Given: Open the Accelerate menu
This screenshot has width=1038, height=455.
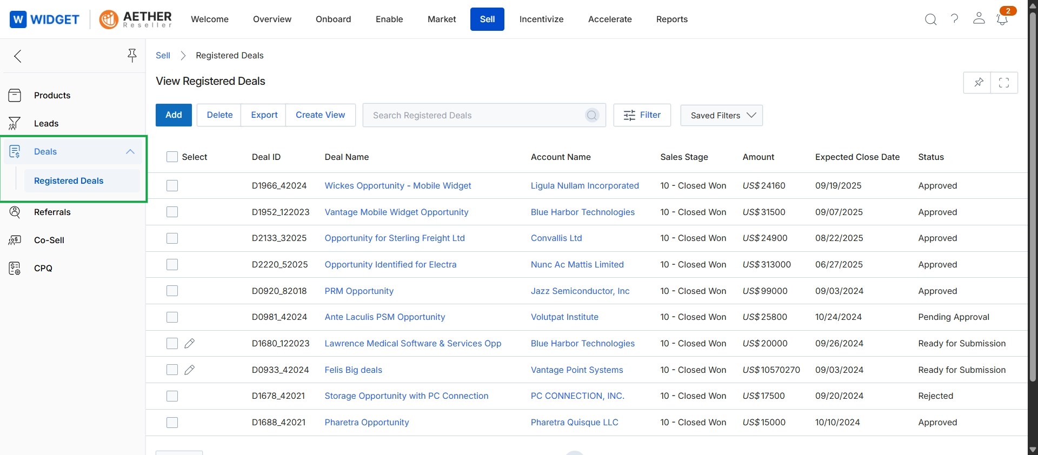Looking at the screenshot, I should pyautogui.click(x=610, y=19).
